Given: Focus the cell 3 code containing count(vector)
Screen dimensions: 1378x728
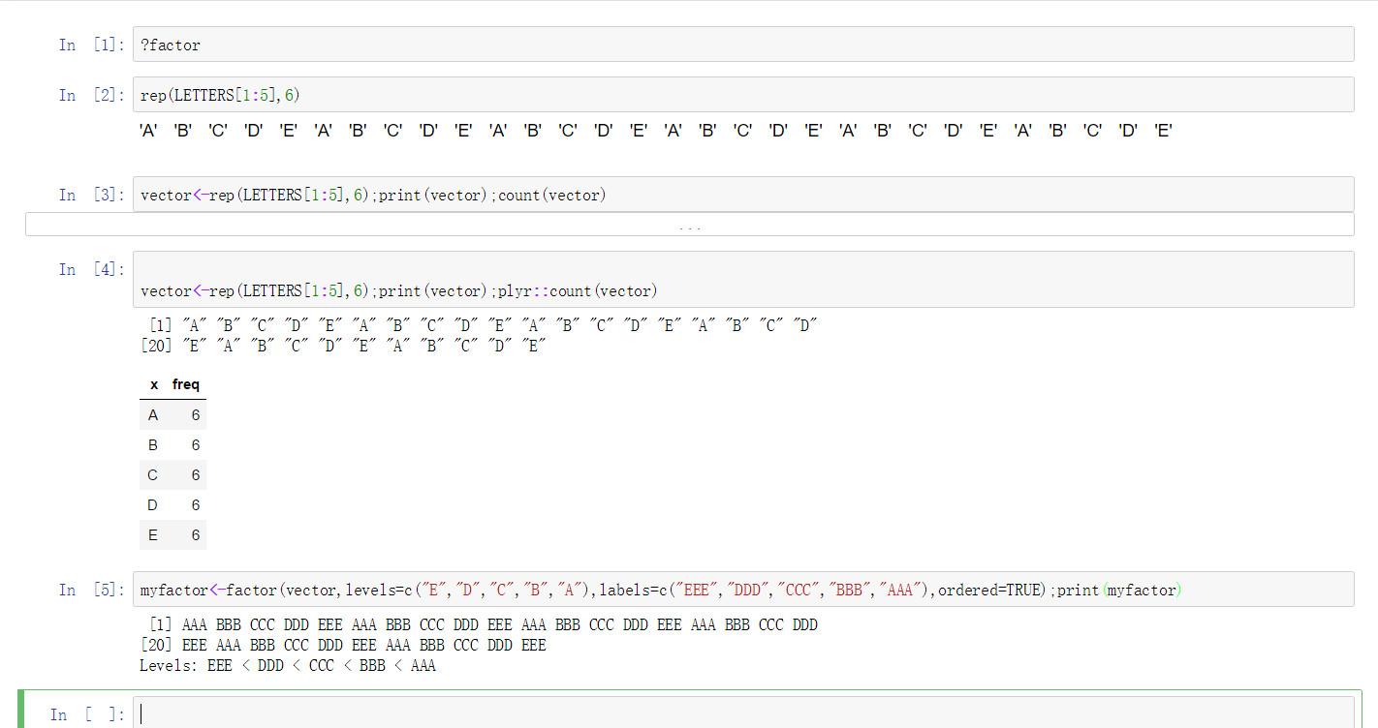Looking at the screenshot, I should [743, 195].
